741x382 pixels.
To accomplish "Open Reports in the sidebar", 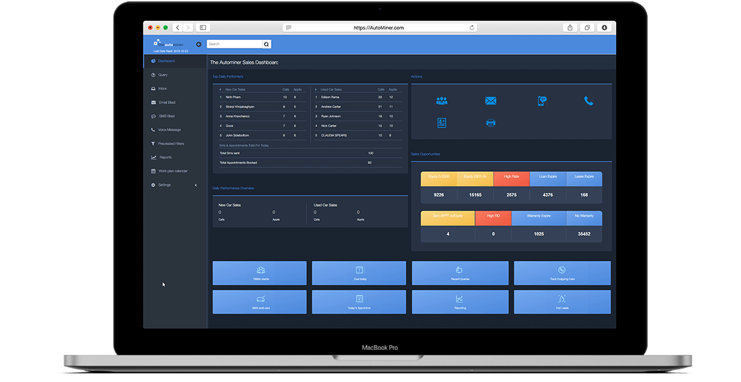I will tap(175, 157).
